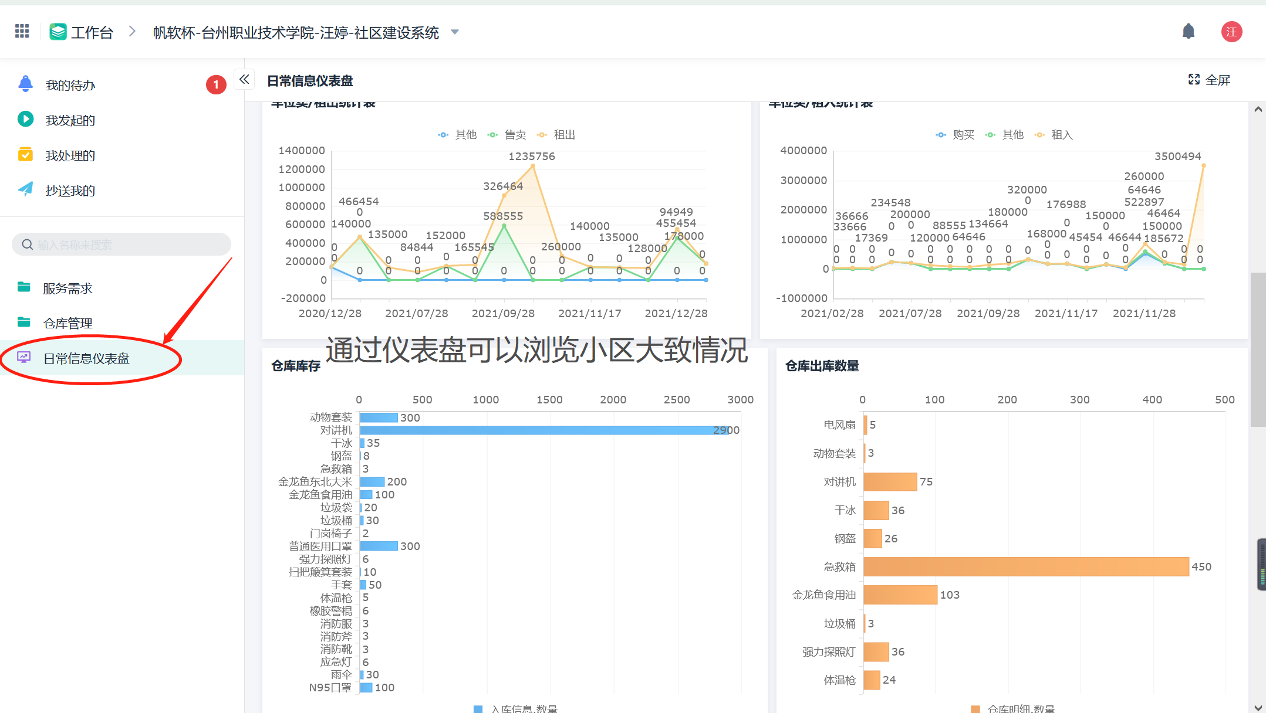Click the notification bell in header
This screenshot has height=713, width=1266.
pyautogui.click(x=1188, y=32)
